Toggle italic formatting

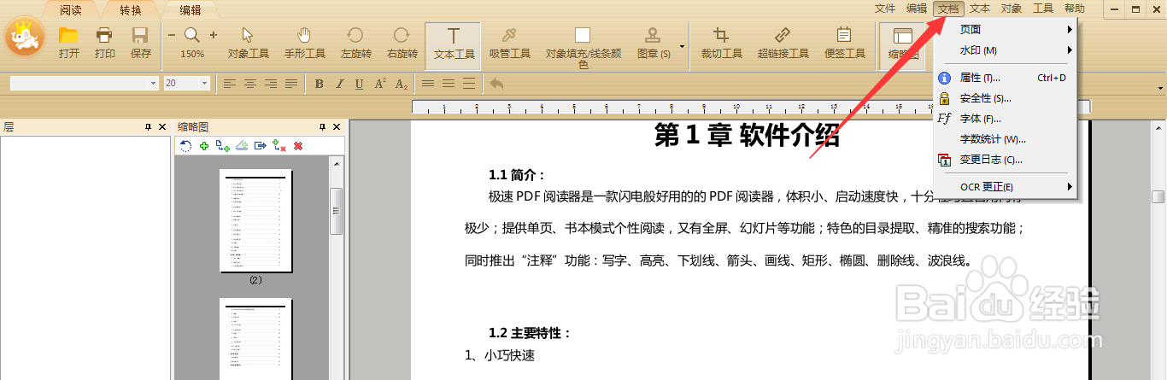point(339,84)
